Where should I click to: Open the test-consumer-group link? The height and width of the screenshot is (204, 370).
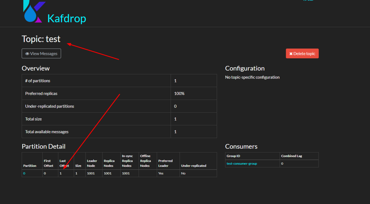pyautogui.click(x=242, y=164)
